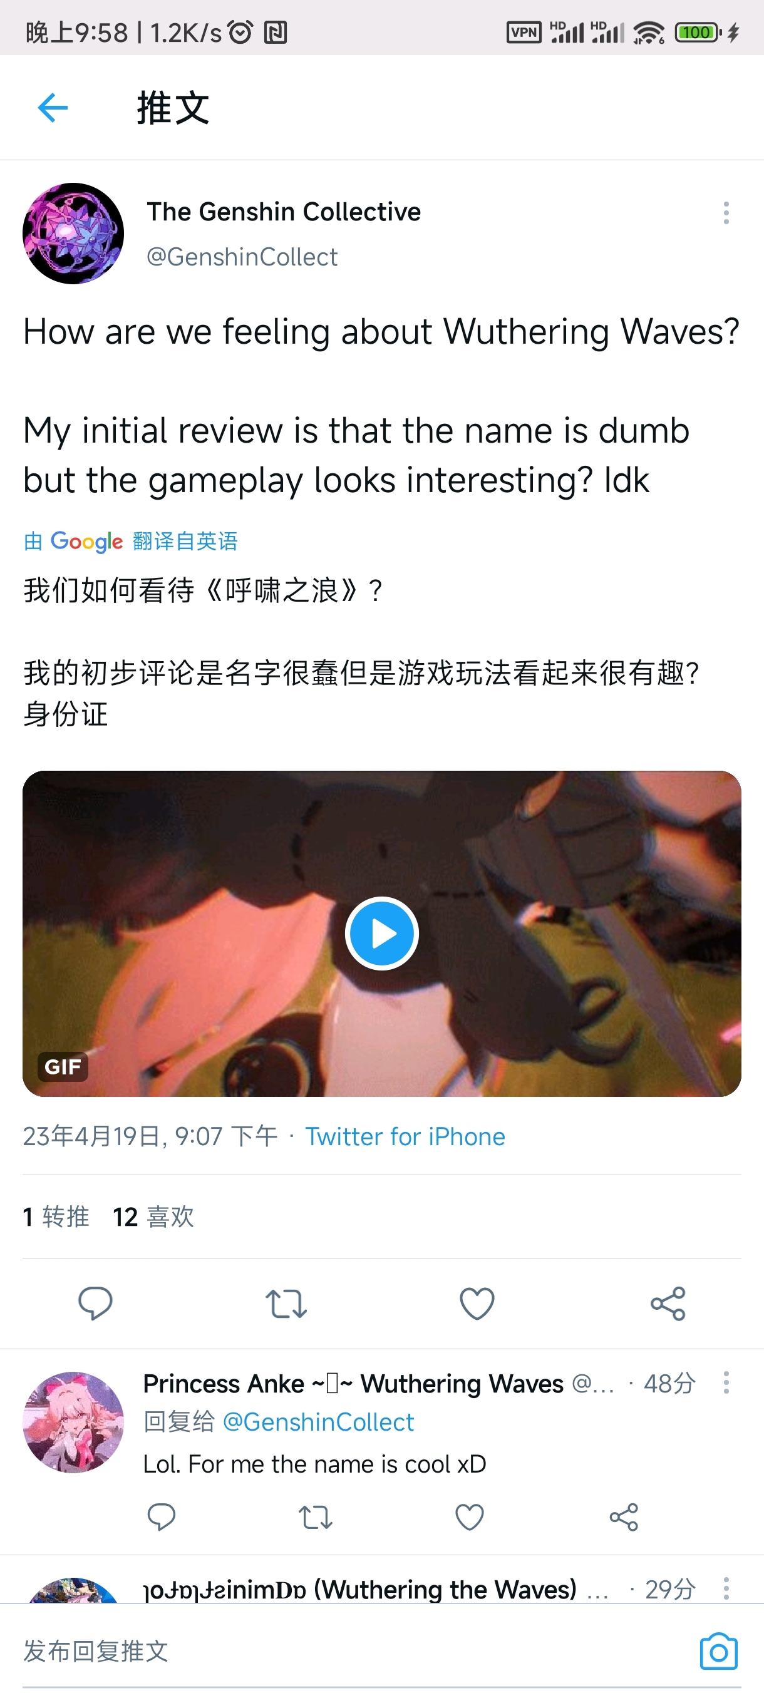Open options for Princess Anke's reply
The height and width of the screenshot is (1698, 764).
pos(726,1382)
